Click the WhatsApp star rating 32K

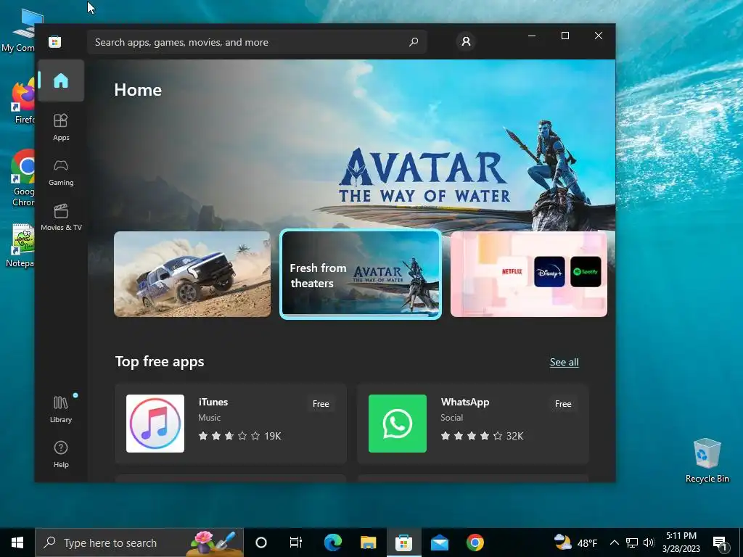pos(483,436)
